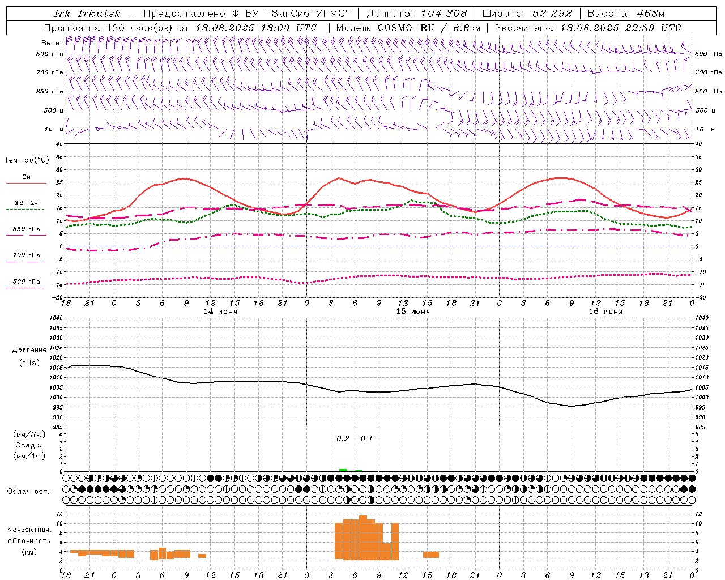The width and height of the screenshot is (725, 580).
Task: Click the Ветер wind panel label
Action: coord(52,43)
